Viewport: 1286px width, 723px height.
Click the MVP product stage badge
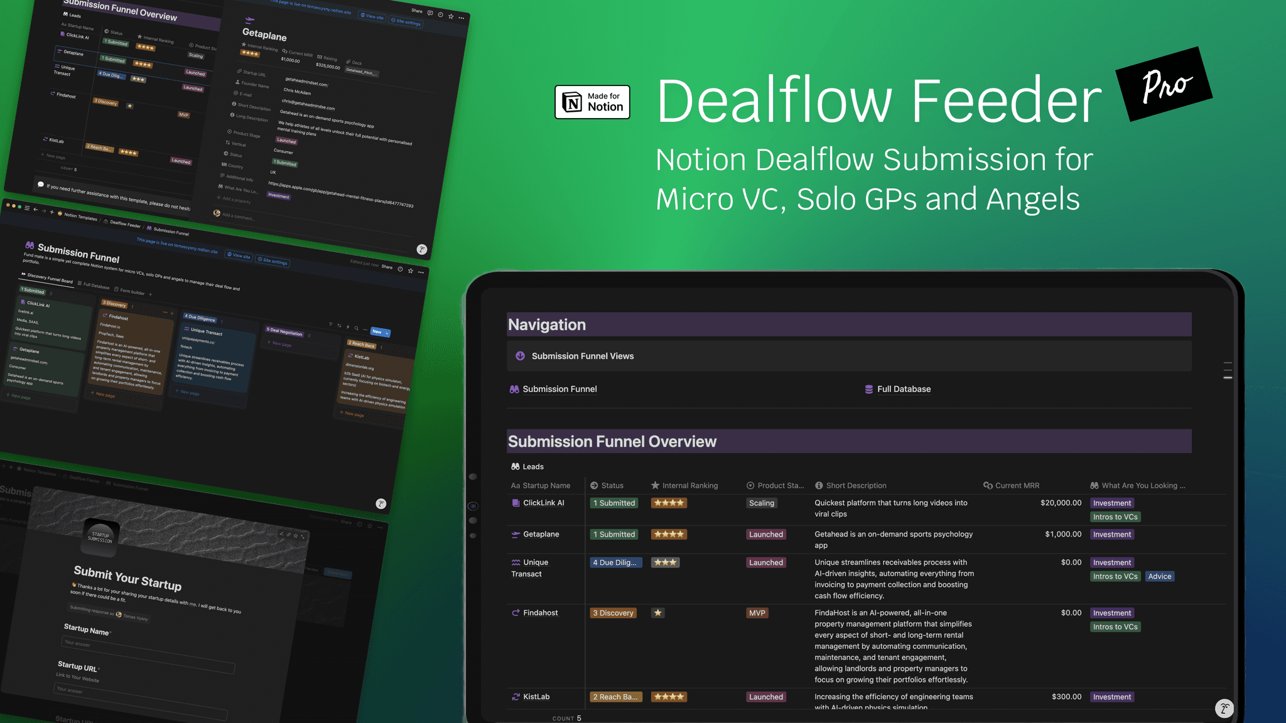pyautogui.click(x=757, y=613)
